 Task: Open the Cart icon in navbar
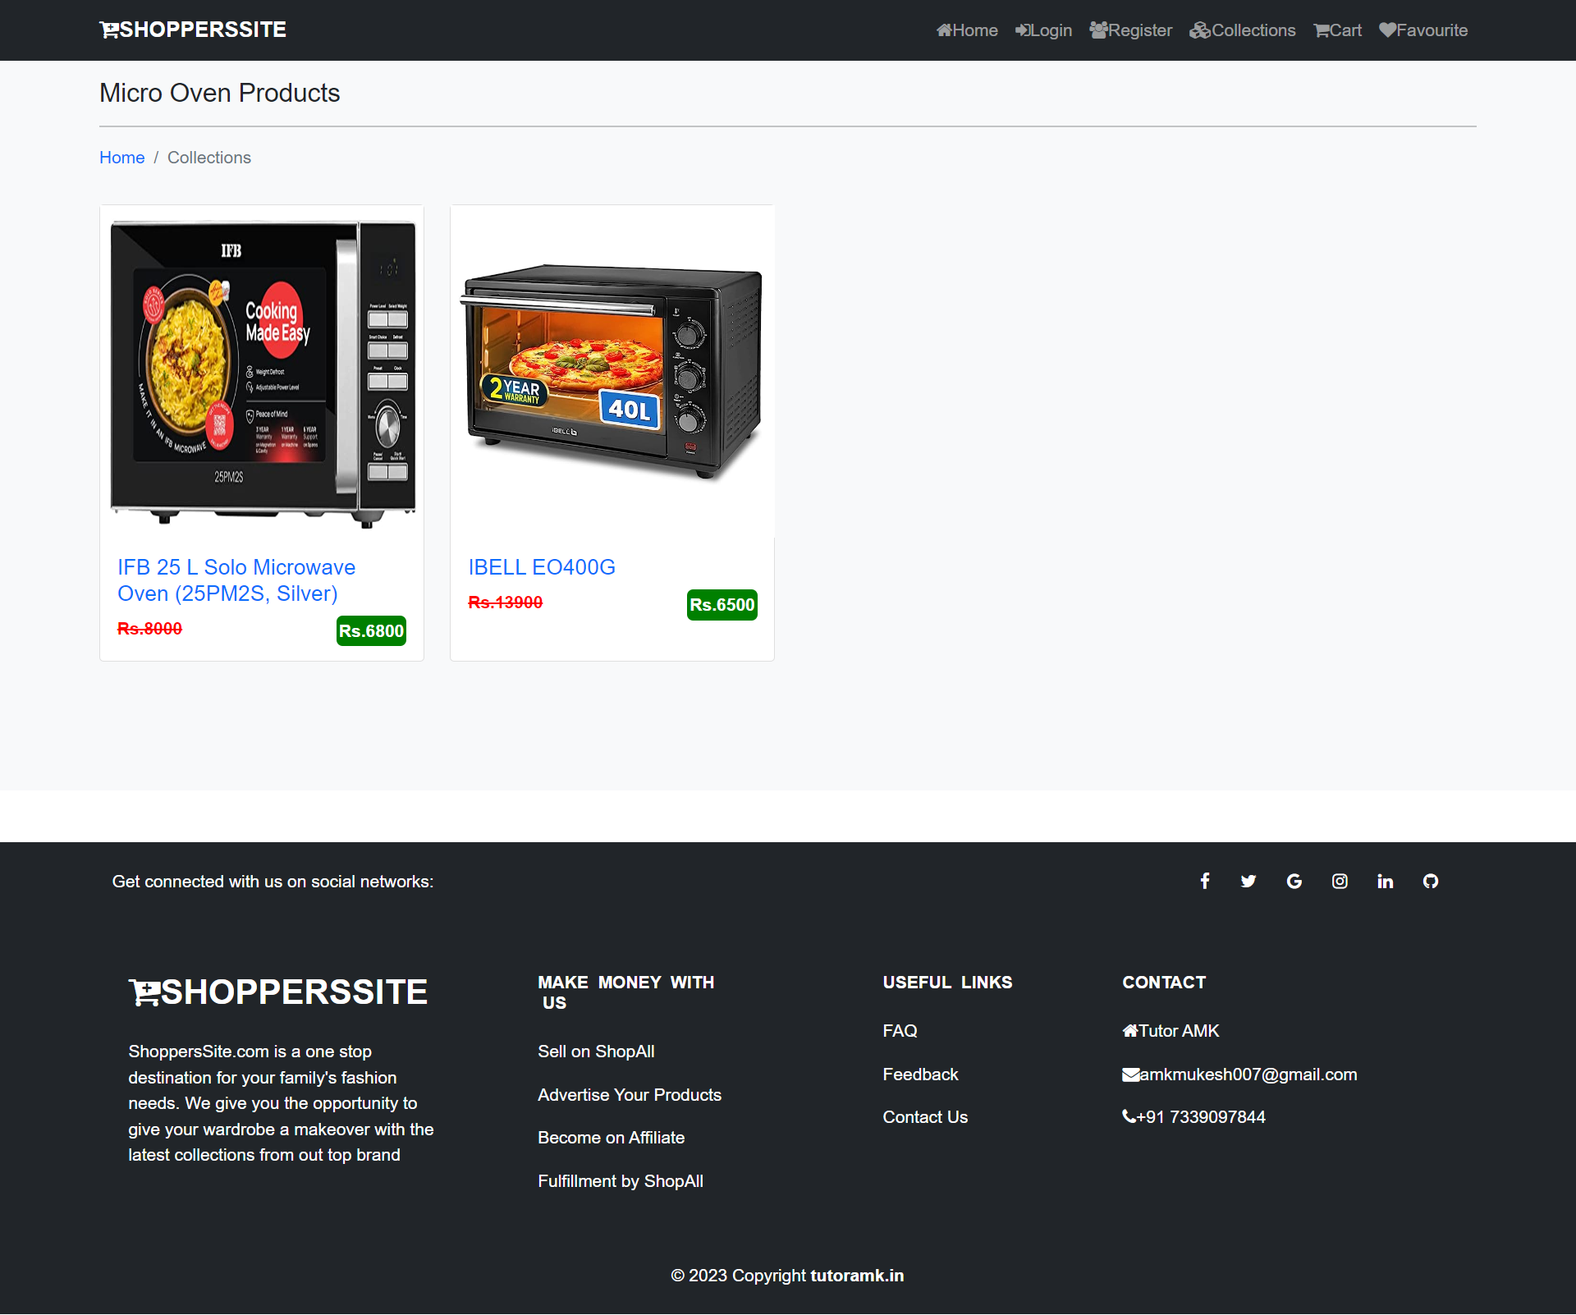pos(1336,30)
